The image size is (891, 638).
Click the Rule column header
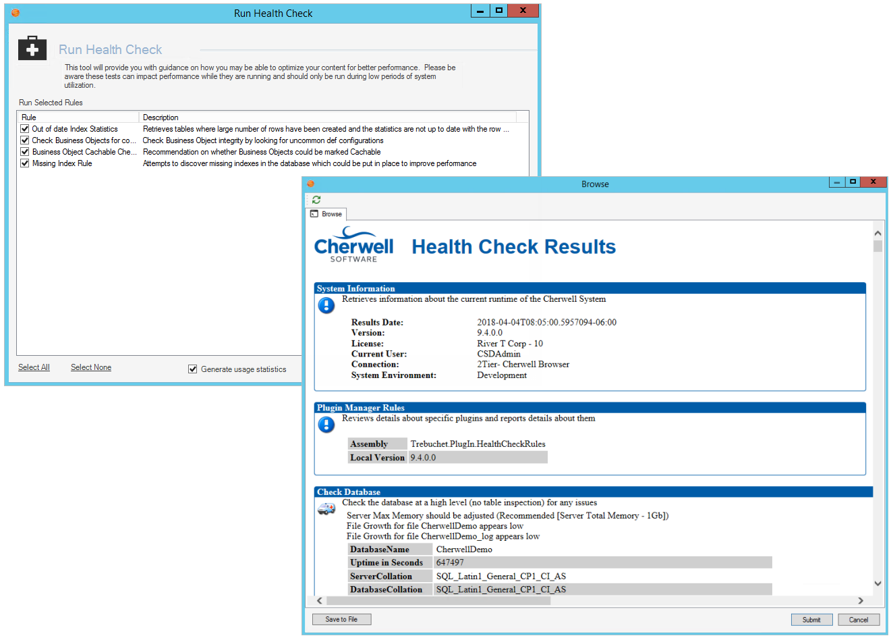[78, 117]
